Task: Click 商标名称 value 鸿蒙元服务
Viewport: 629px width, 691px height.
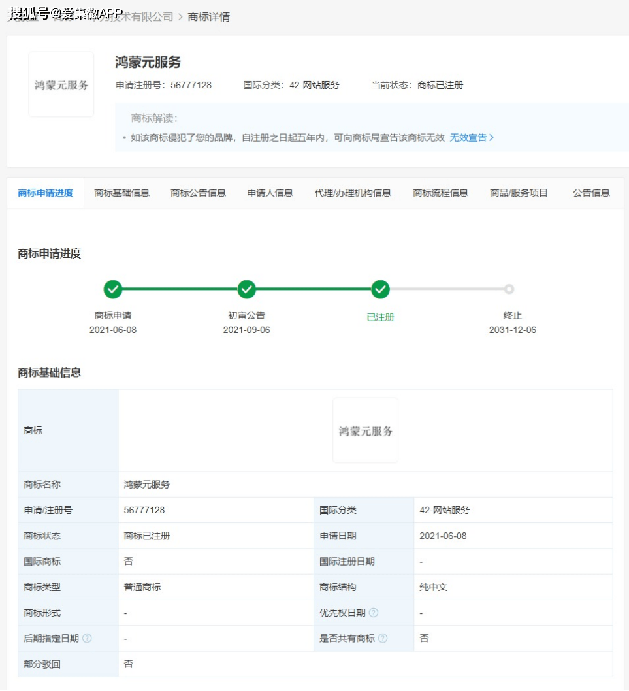Action: 147,485
